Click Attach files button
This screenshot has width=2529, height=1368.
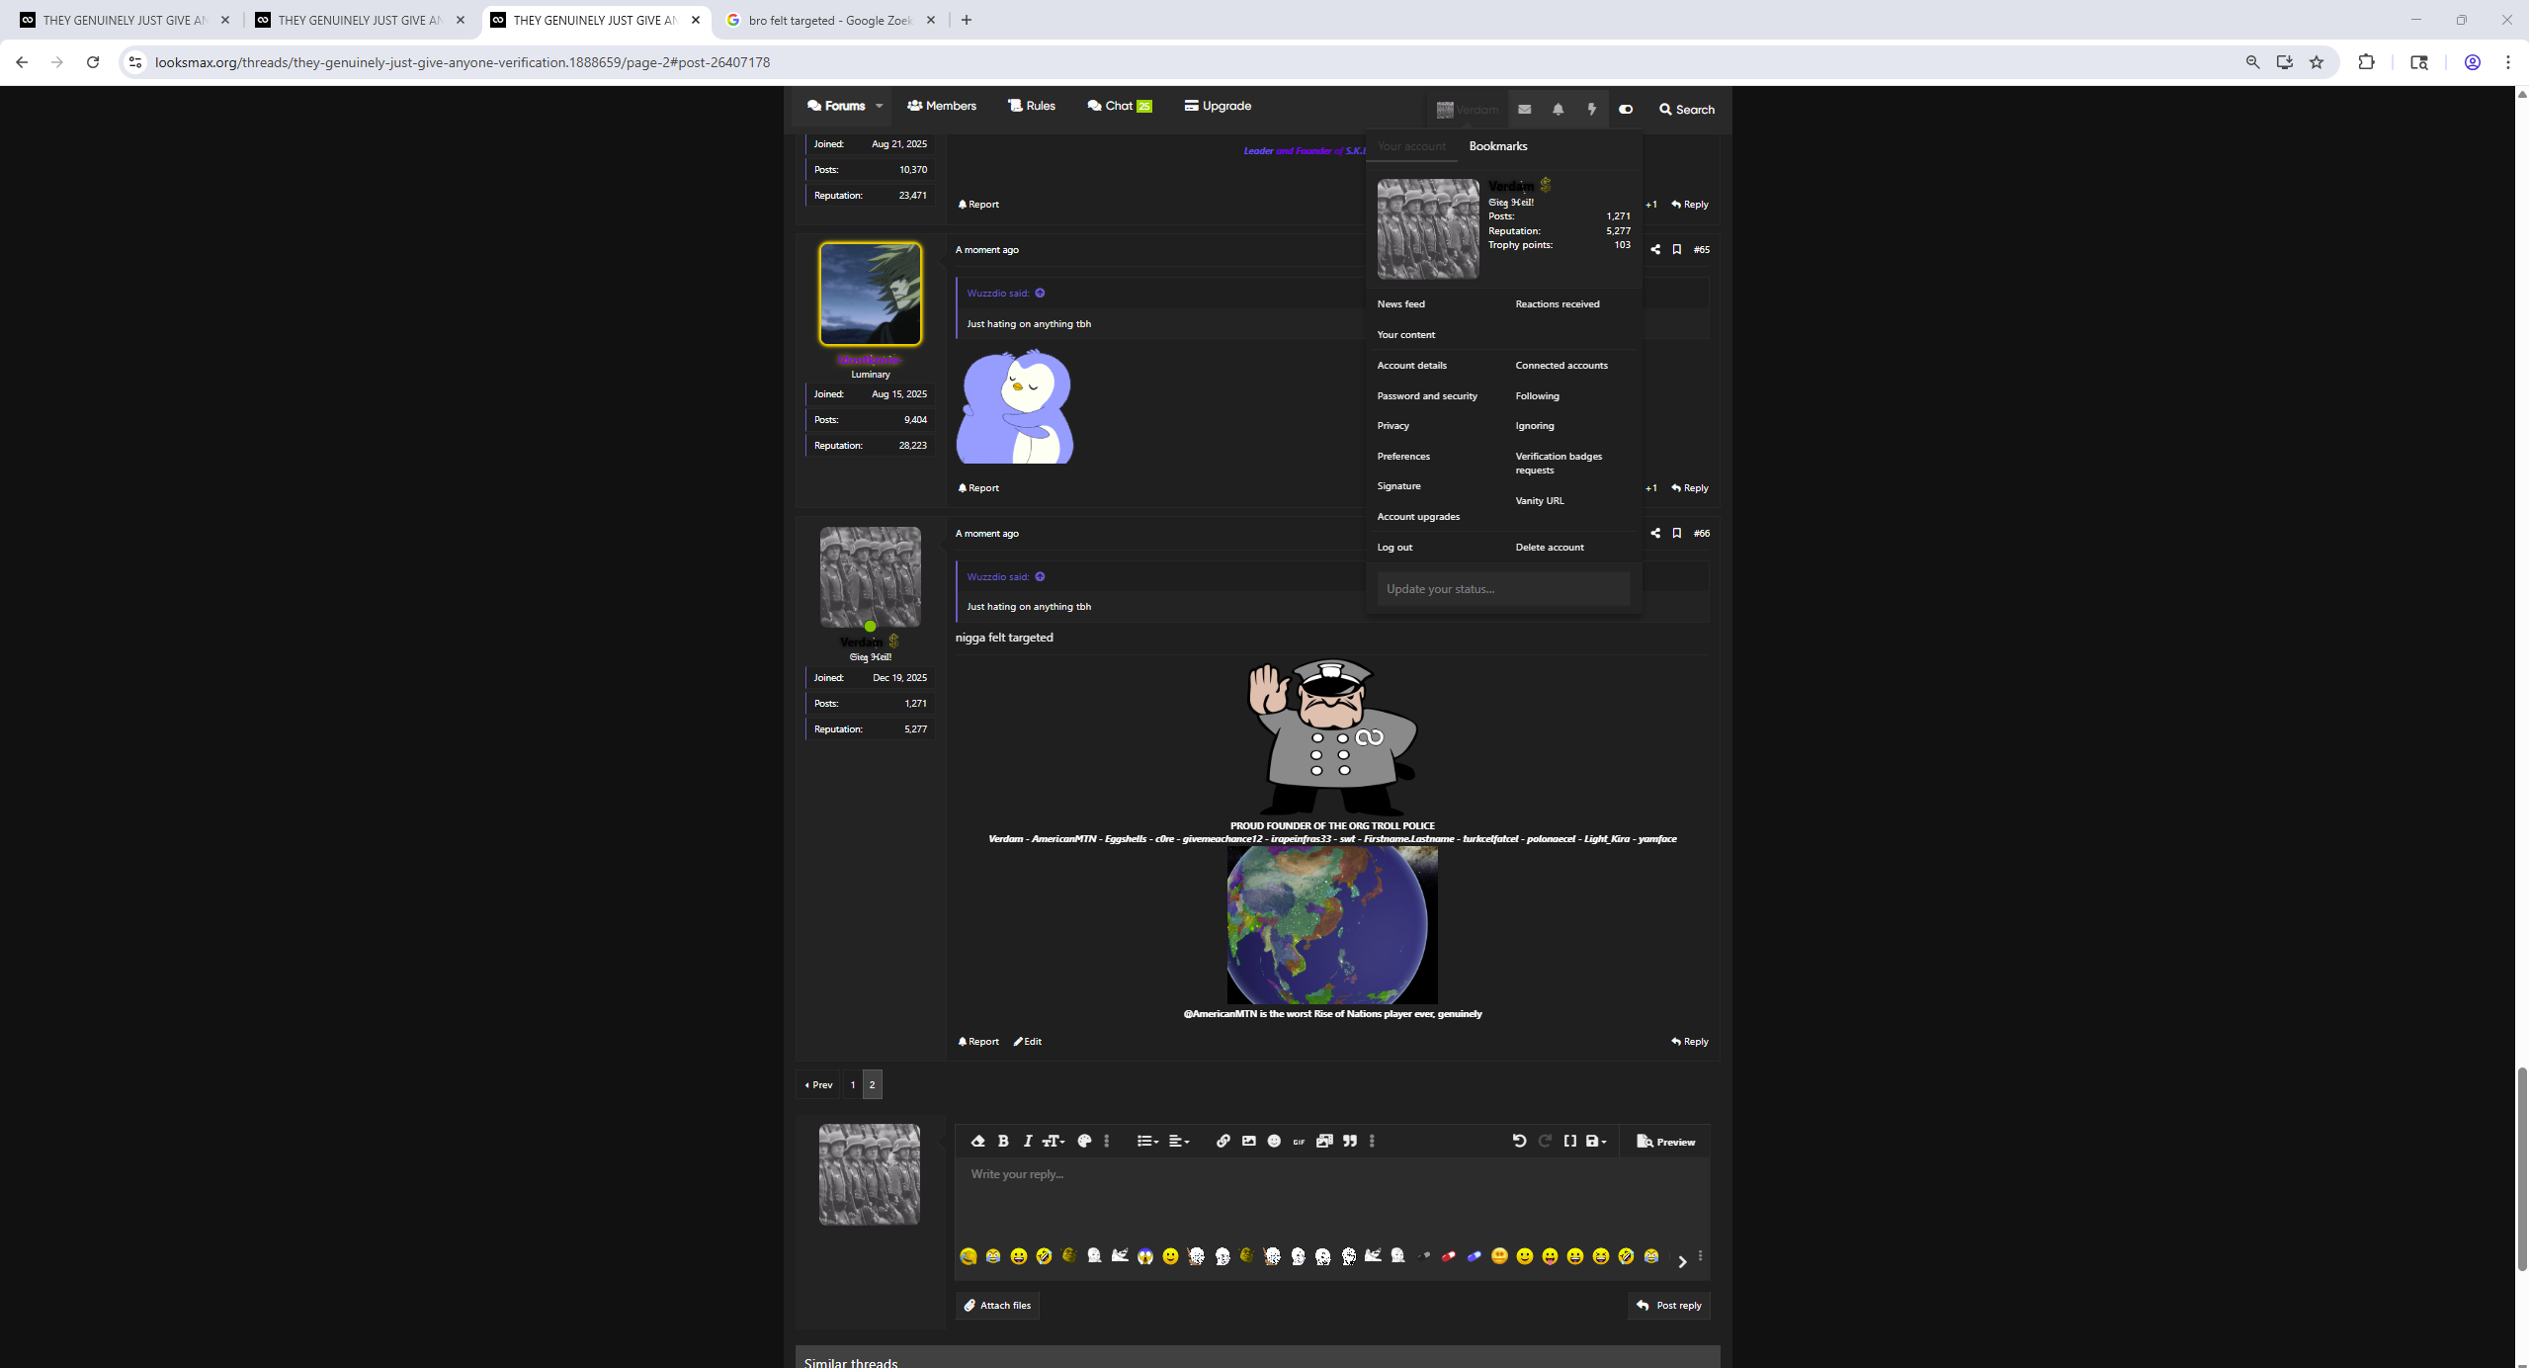point(997,1305)
